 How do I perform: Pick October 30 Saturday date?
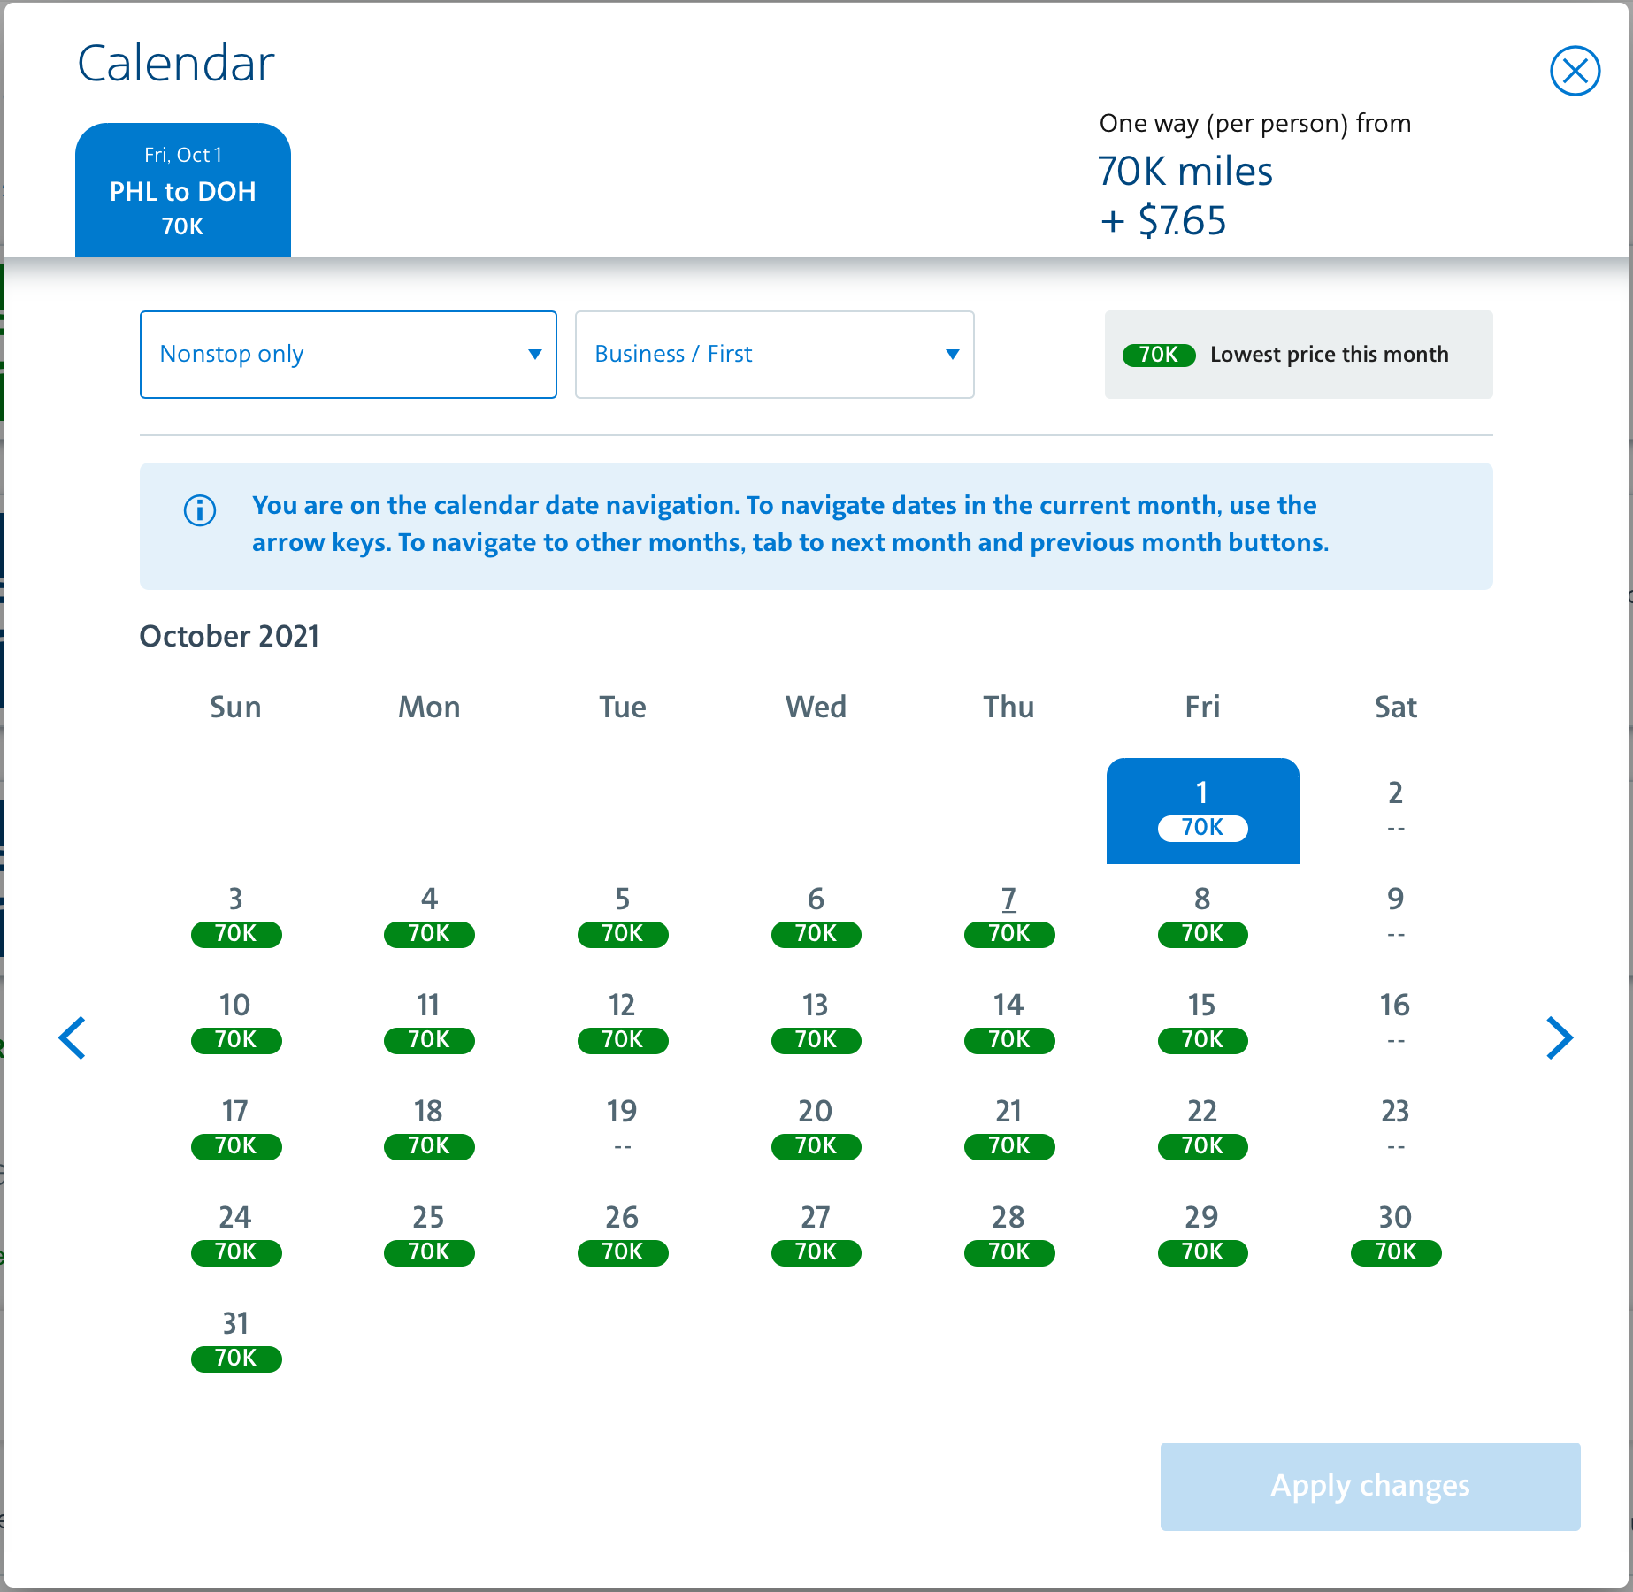[1396, 1236]
